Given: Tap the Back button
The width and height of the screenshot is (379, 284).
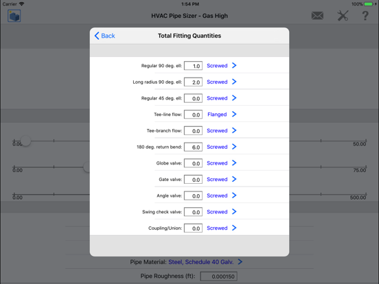Looking at the screenshot, I should point(104,36).
